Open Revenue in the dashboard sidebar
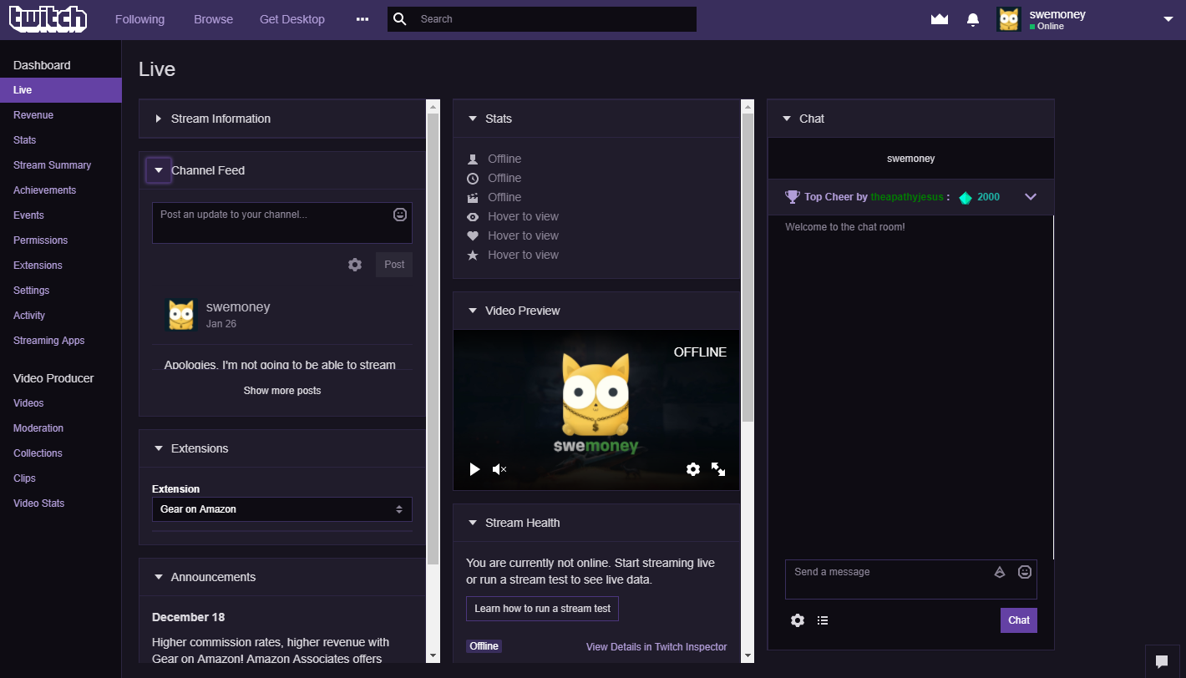Image resolution: width=1186 pixels, height=678 pixels. (x=33, y=115)
